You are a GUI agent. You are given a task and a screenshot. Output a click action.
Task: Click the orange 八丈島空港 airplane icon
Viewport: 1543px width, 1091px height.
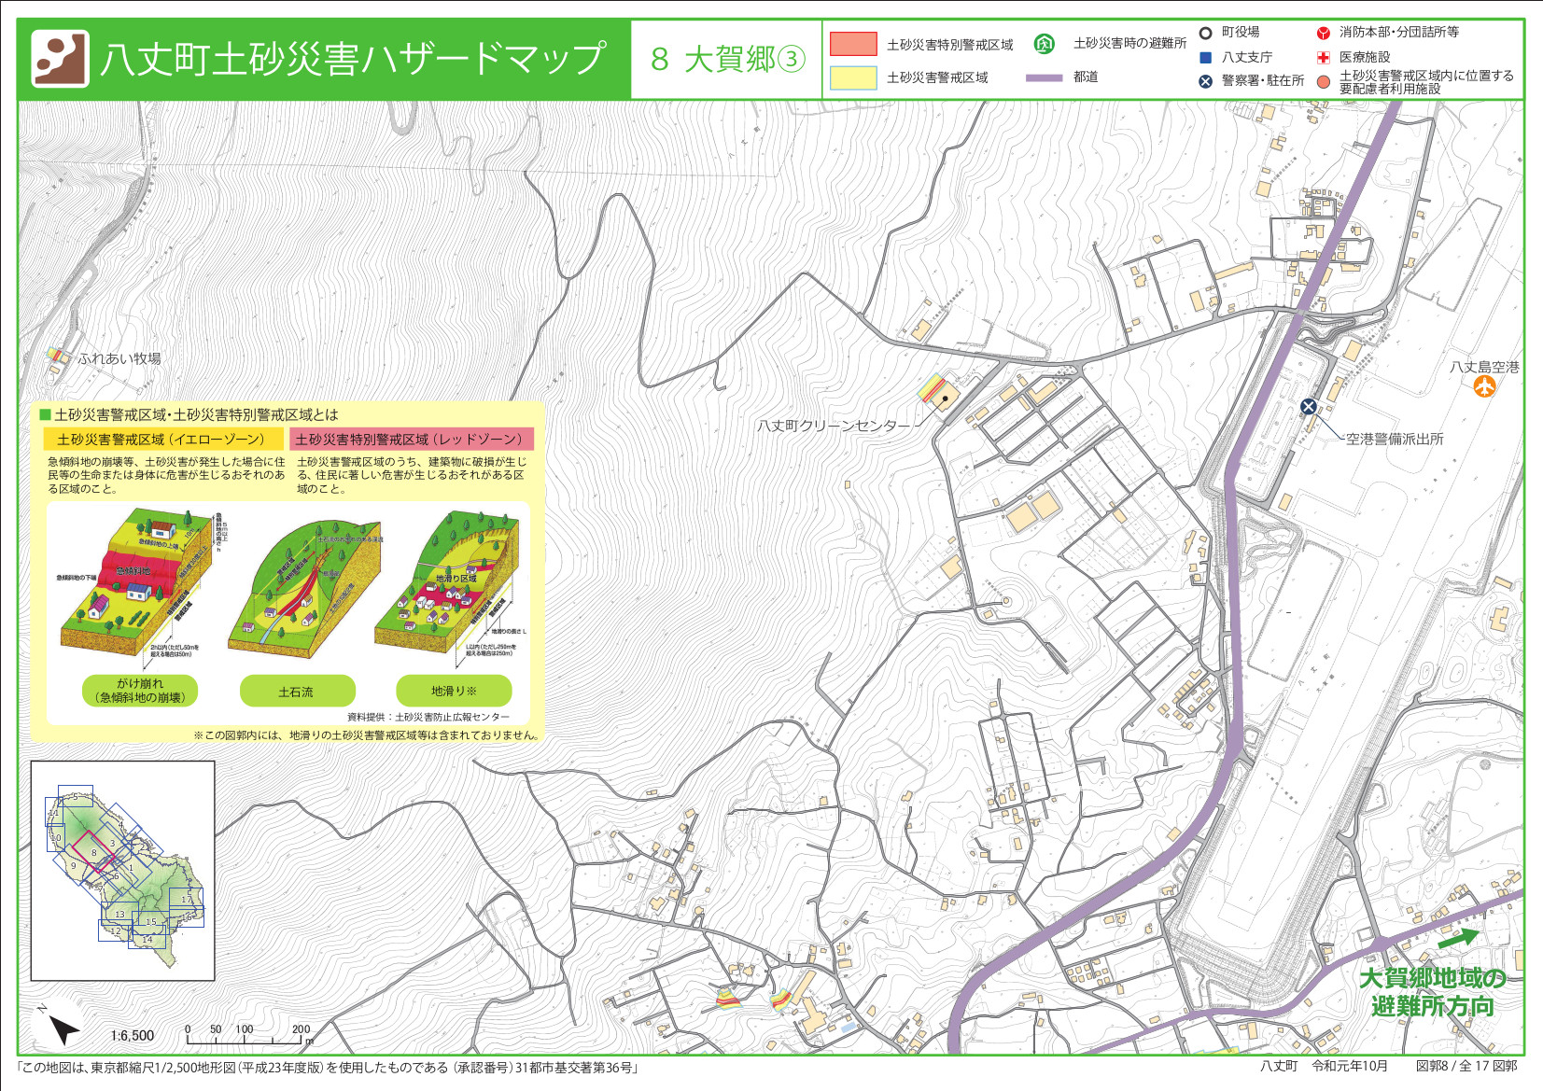[x=1484, y=385]
